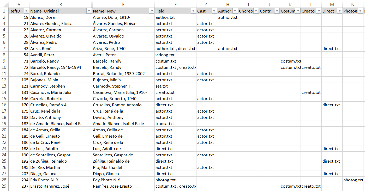Select cell 'de Gali, Ernesto'
Image resolution: width=365 pixels, height=191 pixels.
tap(61, 136)
